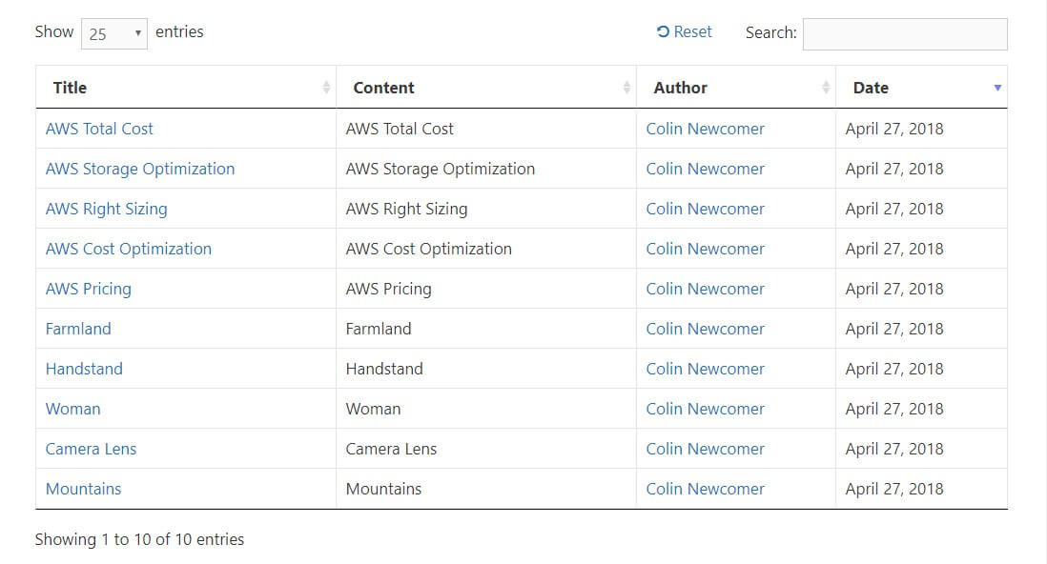Sort table by Date column header
The height and width of the screenshot is (564, 1047).
point(921,88)
